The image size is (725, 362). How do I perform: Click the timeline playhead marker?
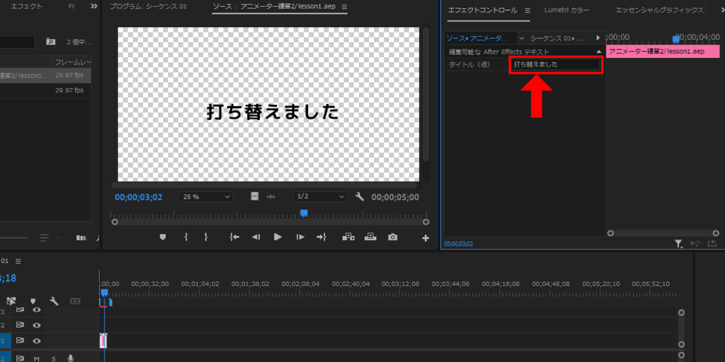(x=104, y=293)
